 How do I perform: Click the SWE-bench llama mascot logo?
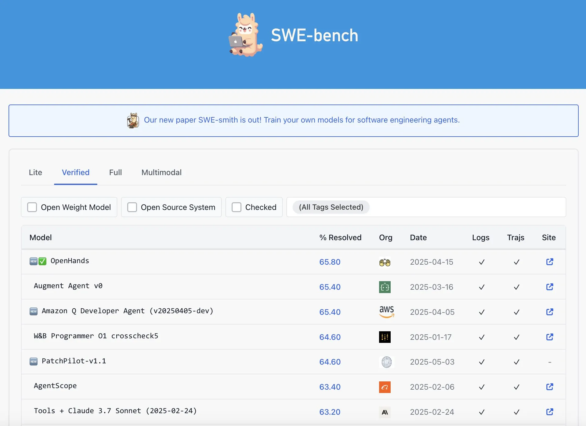tap(246, 35)
